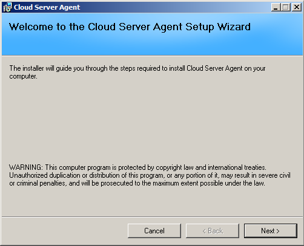
Task: Click the word "WARNING:" in the copyright notice
Action: point(26,167)
